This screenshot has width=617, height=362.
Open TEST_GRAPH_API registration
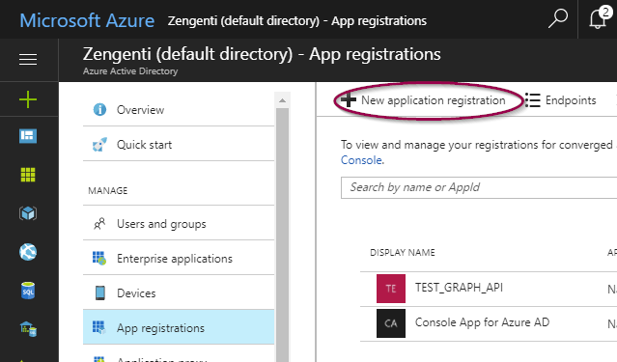pyautogui.click(x=459, y=288)
